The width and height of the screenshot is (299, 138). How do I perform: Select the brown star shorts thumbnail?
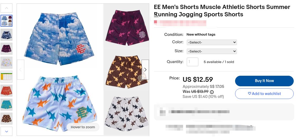[x=7, y=118]
